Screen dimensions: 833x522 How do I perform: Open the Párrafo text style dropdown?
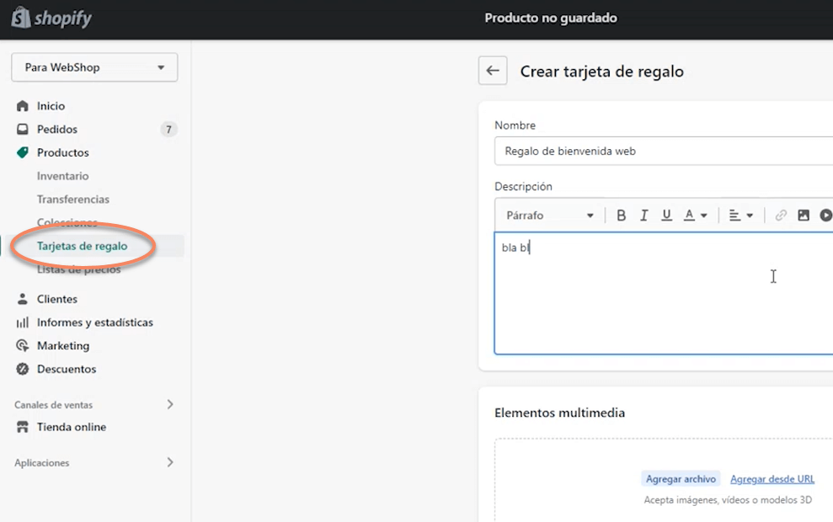click(549, 216)
